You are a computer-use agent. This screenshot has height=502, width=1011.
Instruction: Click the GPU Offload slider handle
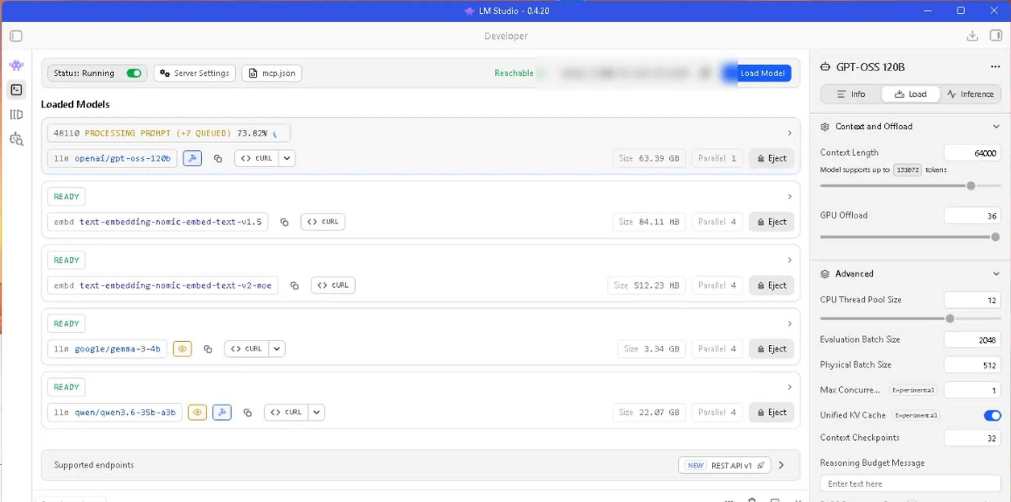(x=995, y=237)
